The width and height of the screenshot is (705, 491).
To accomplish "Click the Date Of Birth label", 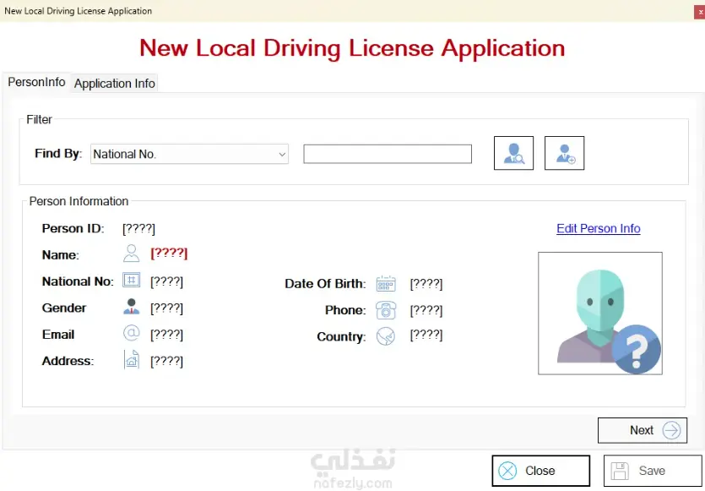I will coord(326,284).
